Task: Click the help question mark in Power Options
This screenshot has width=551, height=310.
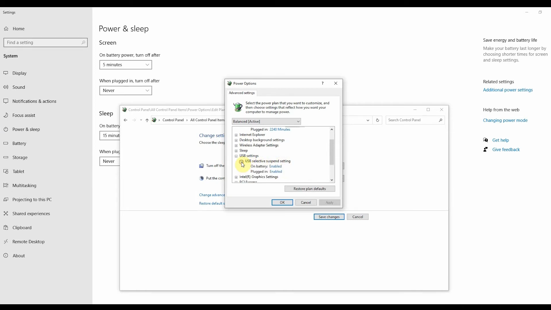Action: 322,83
